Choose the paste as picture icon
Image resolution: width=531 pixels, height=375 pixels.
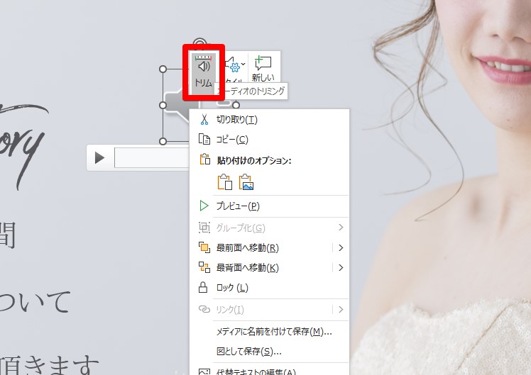(x=246, y=182)
